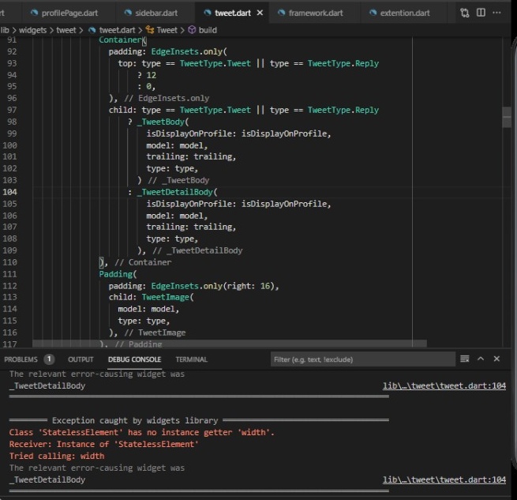Split the editor to the right
This screenshot has height=500, width=517.
point(481,13)
